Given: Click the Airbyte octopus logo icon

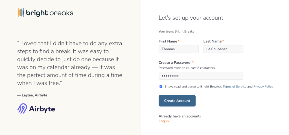Looking at the screenshot, I should (x=22, y=109).
